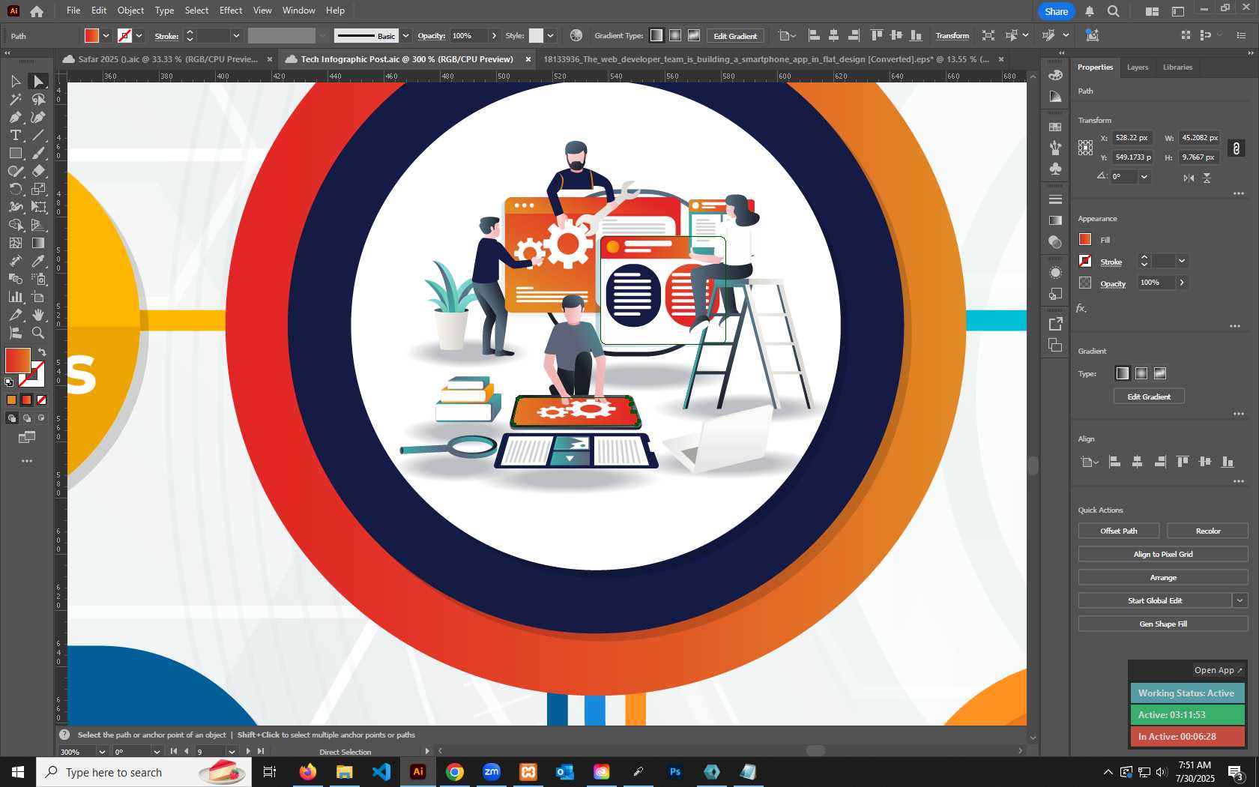Open stroke weight dropdown in Appearance
This screenshot has height=787, width=1259.
(1182, 261)
